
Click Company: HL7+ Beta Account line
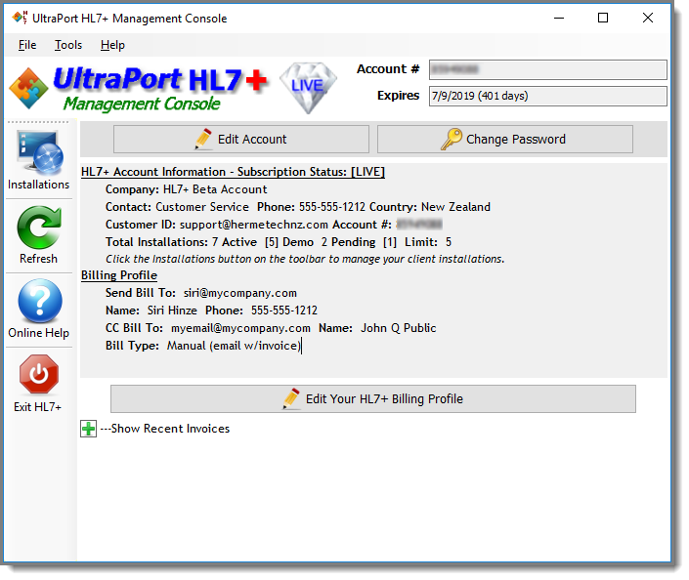(187, 189)
